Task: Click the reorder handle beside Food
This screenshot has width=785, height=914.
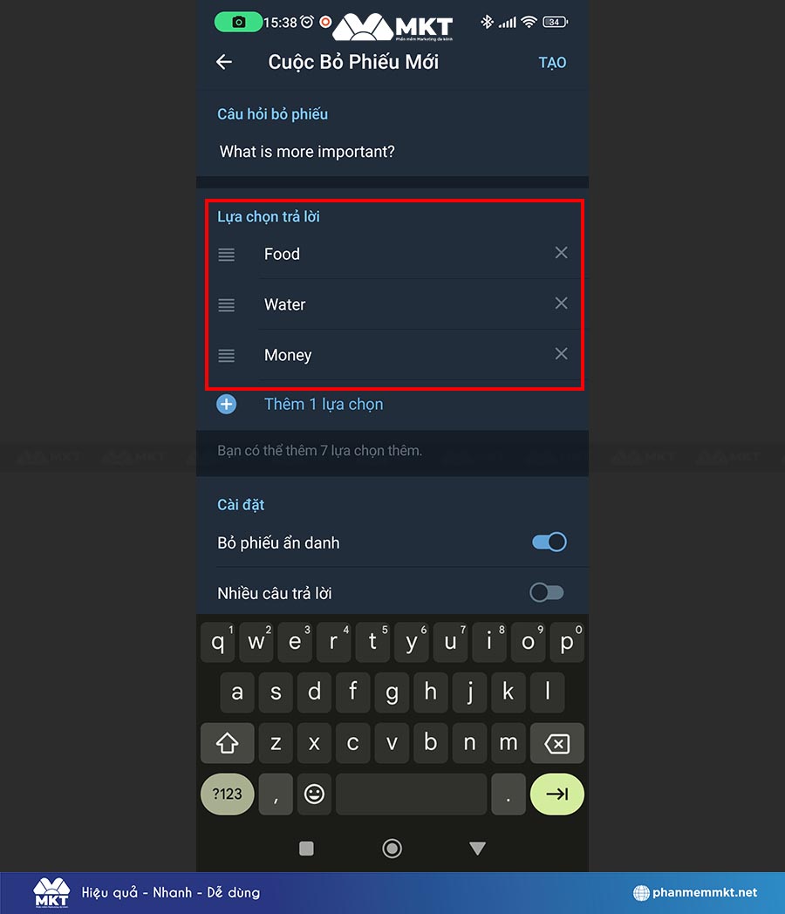Action: pyautogui.click(x=226, y=255)
